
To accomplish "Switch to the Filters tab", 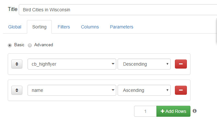I will point(64,27).
